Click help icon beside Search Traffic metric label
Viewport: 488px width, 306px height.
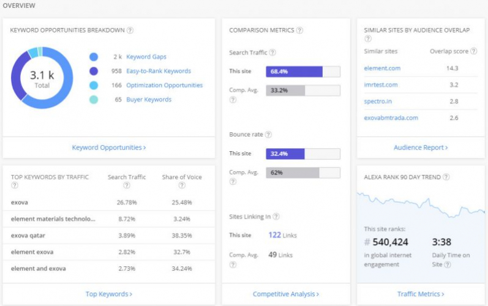[272, 53]
